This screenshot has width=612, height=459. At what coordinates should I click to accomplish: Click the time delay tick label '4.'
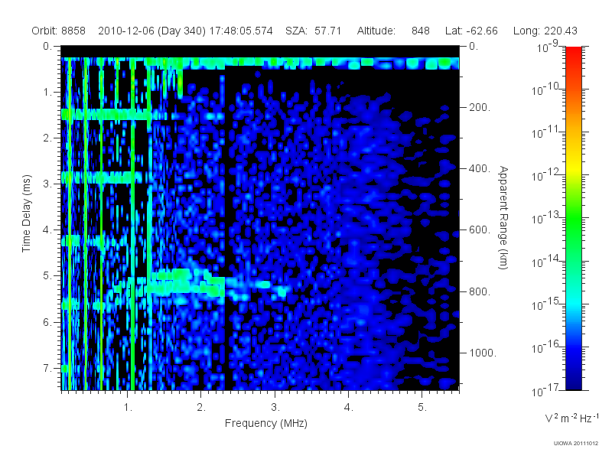click(x=47, y=230)
